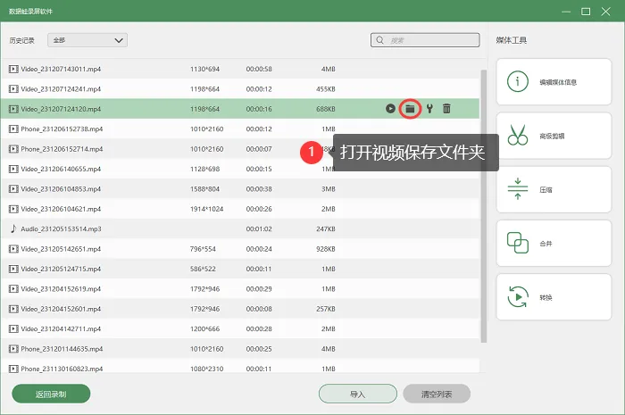Open the edit media info tool (circled i)
The height and width of the screenshot is (415, 625).
(x=554, y=82)
